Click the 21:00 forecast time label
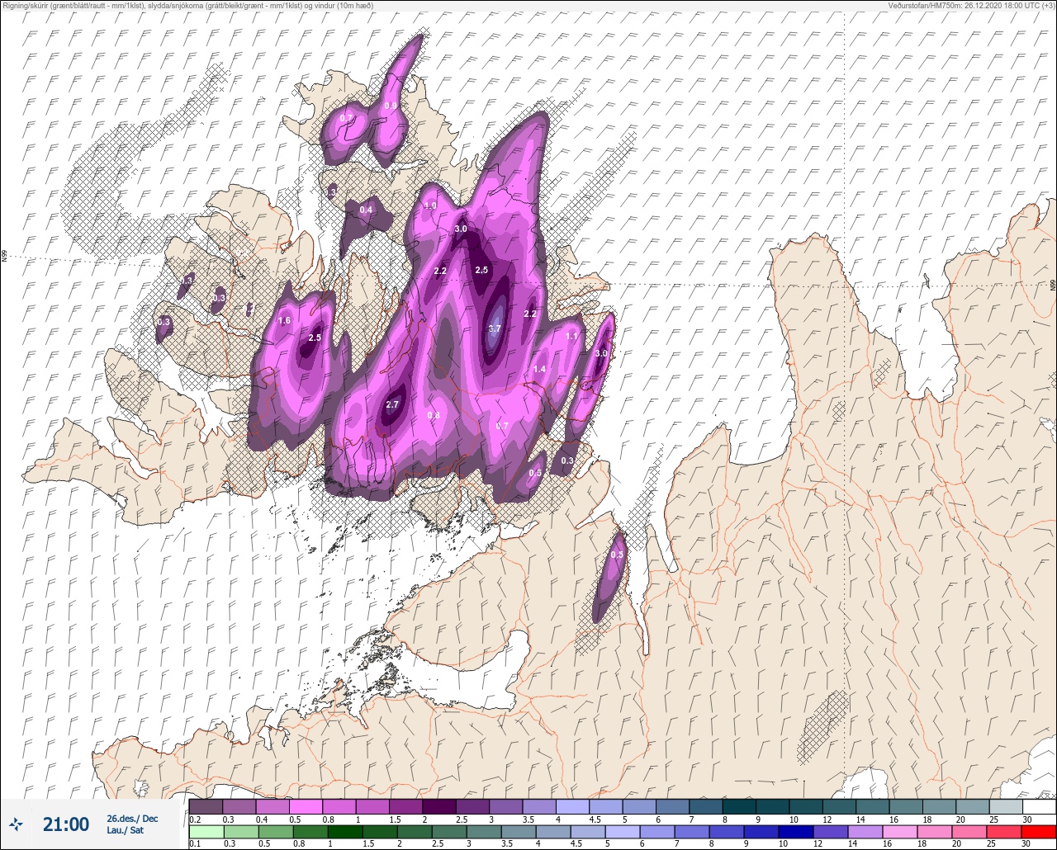The height and width of the screenshot is (850, 1057). coord(66,824)
